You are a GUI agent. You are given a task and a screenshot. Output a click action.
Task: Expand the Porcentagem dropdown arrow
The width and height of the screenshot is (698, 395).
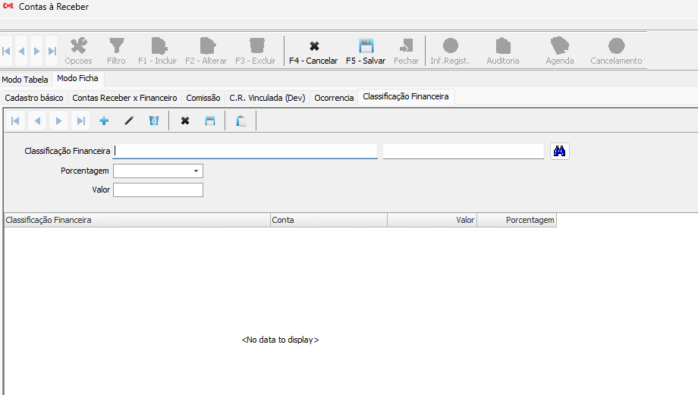click(196, 171)
